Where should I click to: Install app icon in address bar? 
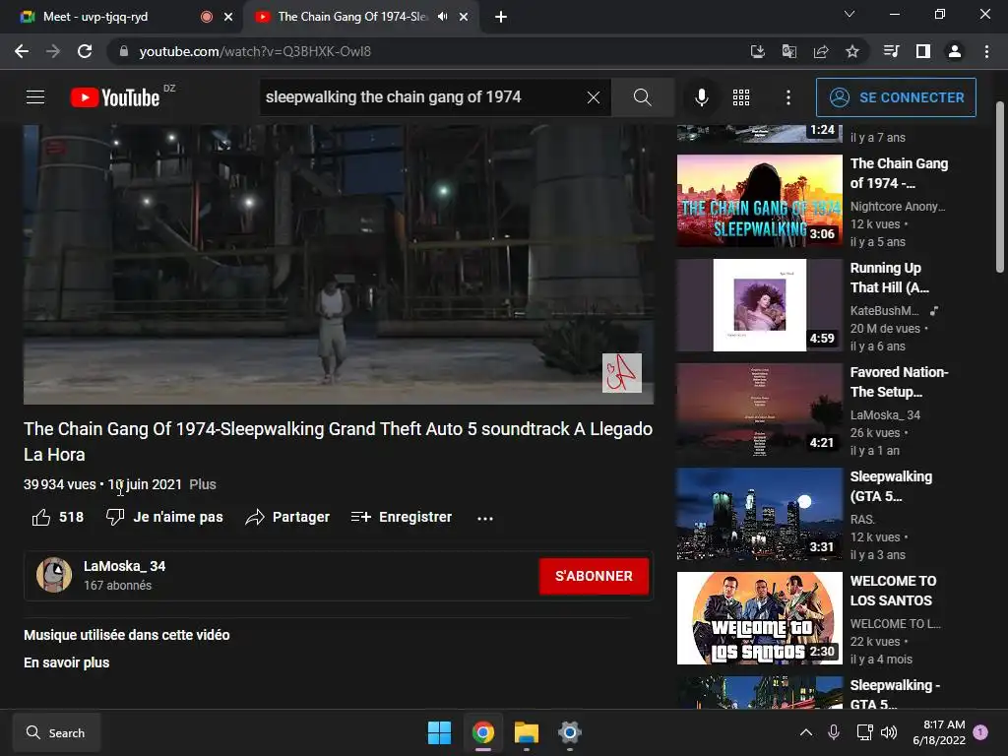(757, 51)
